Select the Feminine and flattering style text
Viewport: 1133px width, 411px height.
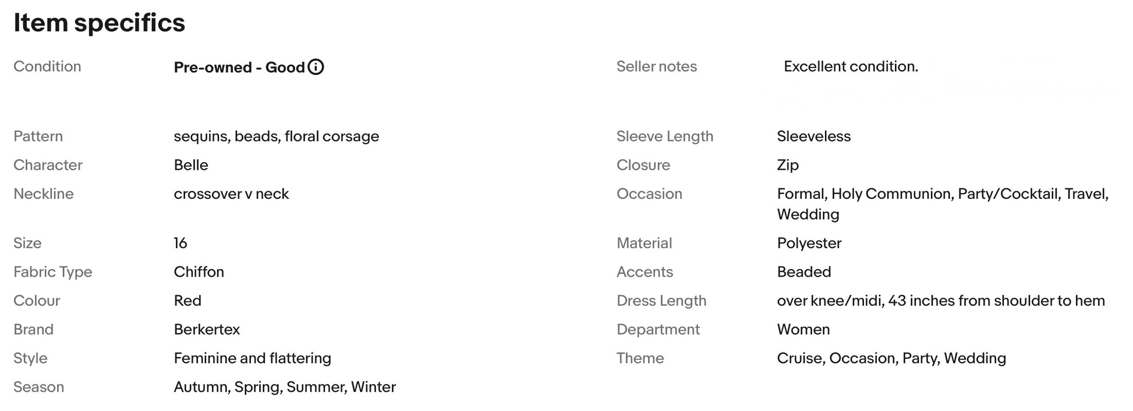(x=252, y=359)
